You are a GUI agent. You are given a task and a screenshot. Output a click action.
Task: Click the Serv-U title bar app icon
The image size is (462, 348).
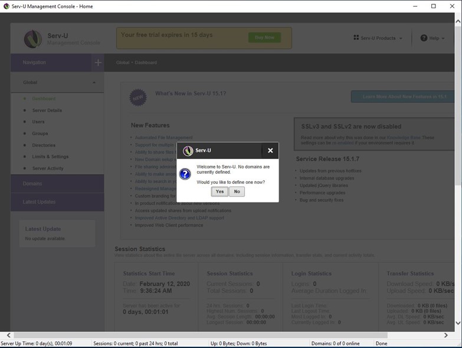tap(6, 6)
